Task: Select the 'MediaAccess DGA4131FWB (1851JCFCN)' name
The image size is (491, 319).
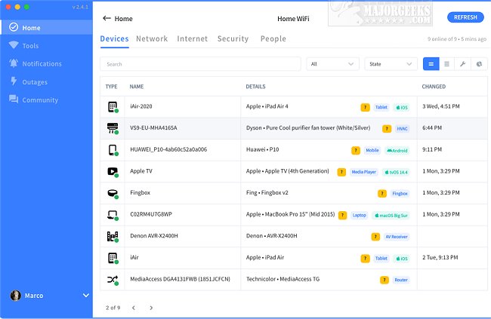Action: point(180,279)
